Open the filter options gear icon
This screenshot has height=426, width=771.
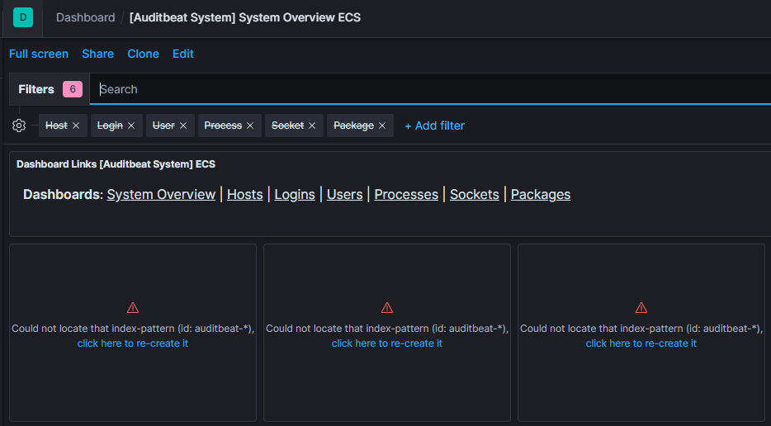pos(19,125)
